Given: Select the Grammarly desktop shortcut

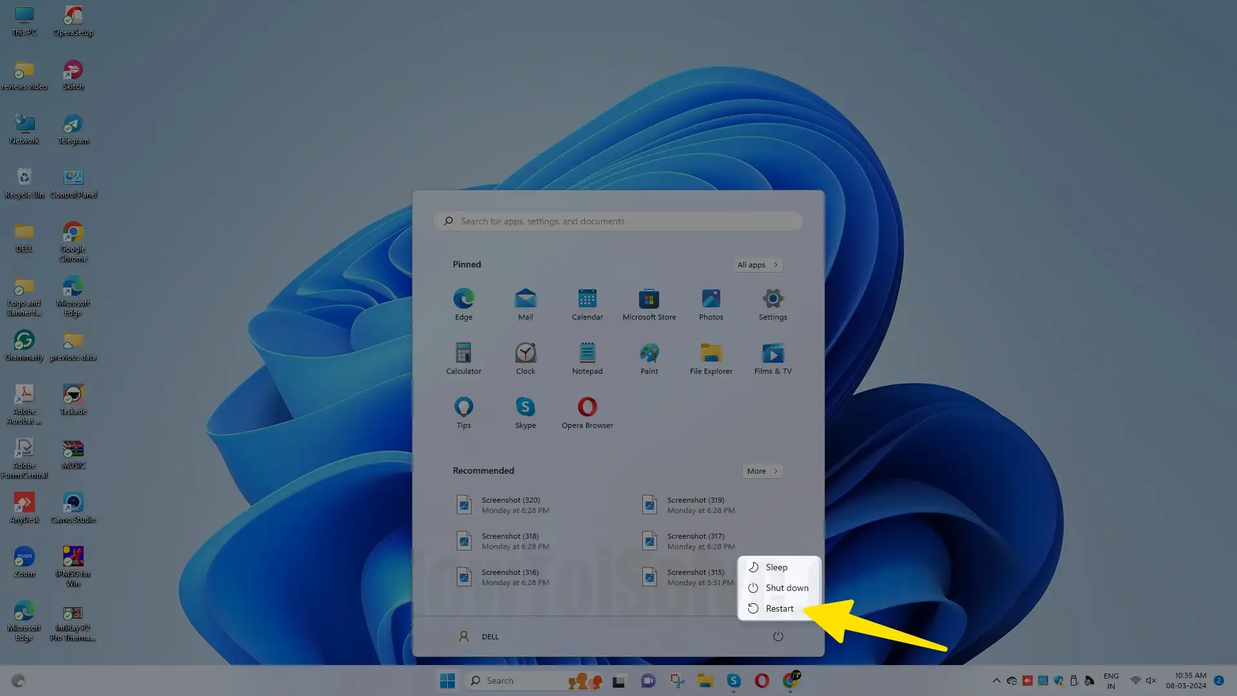Looking at the screenshot, I should click(24, 346).
